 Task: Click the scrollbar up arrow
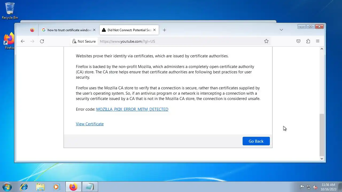pyautogui.click(x=322, y=49)
